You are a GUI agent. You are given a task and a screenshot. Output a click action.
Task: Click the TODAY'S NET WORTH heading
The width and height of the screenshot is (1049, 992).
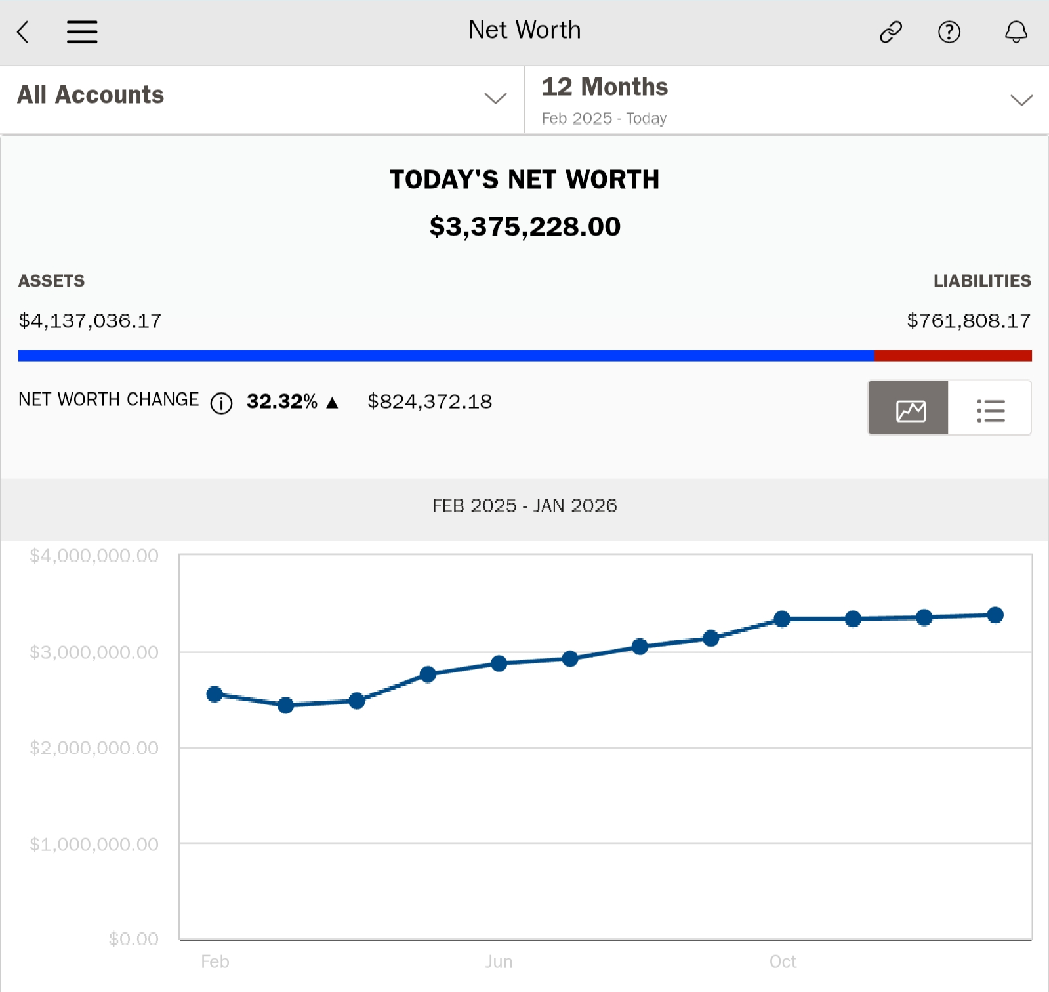pos(525,179)
